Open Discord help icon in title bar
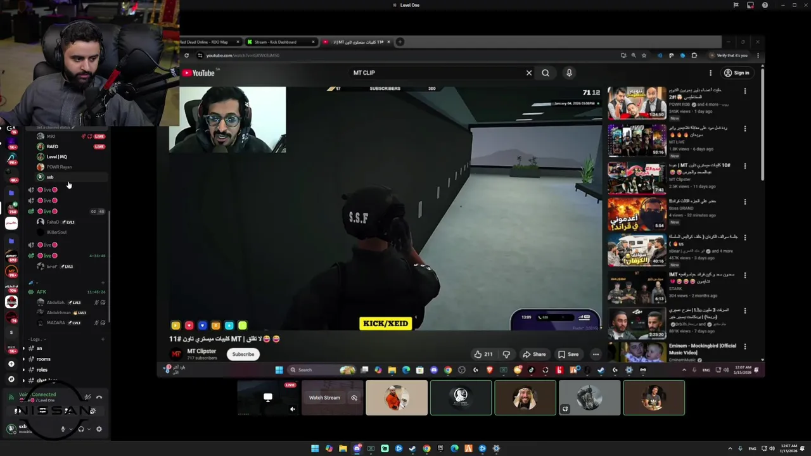Image resolution: width=811 pixels, height=456 pixels. (x=765, y=5)
